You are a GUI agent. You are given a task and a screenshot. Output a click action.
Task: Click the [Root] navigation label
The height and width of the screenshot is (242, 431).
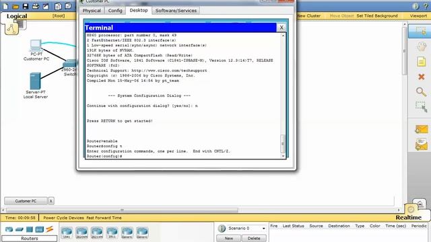pyautogui.click(x=59, y=16)
